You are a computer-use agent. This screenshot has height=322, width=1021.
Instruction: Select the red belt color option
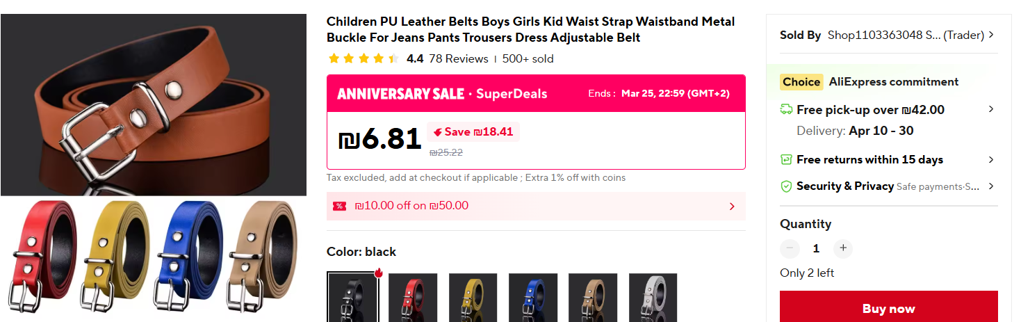coord(413,297)
